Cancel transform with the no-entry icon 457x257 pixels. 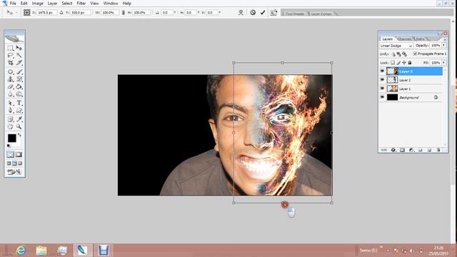(253, 13)
